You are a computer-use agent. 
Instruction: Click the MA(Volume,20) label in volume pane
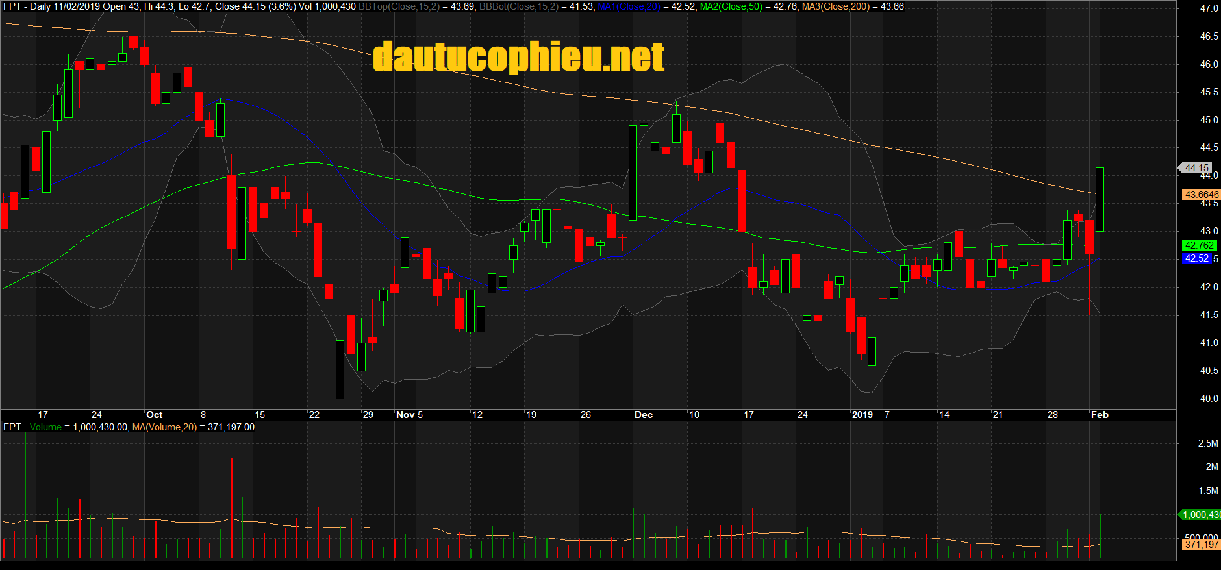tap(164, 427)
